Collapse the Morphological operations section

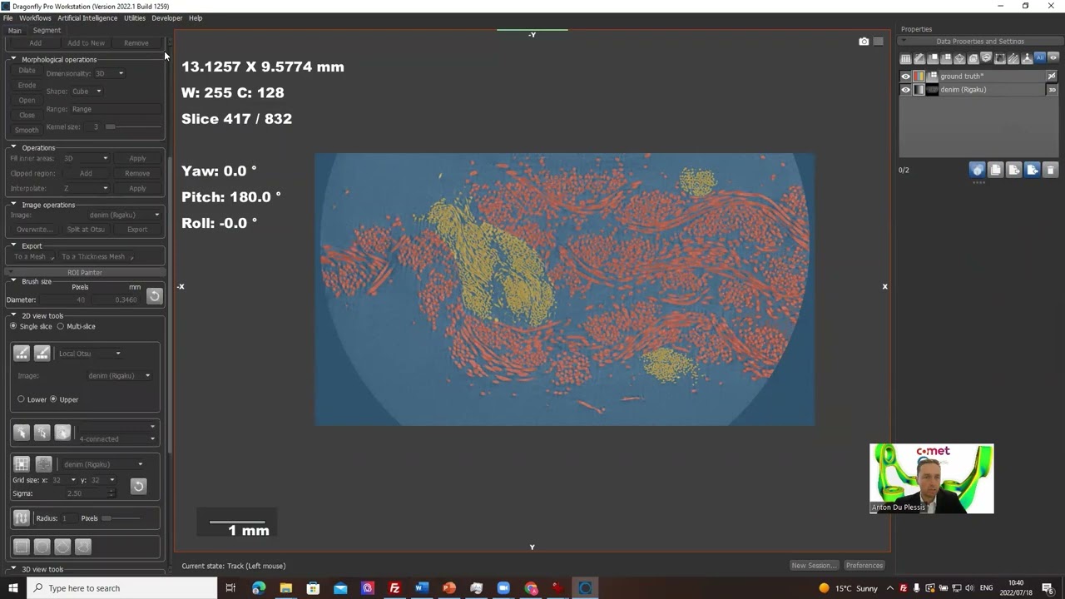pyautogui.click(x=13, y=59)
